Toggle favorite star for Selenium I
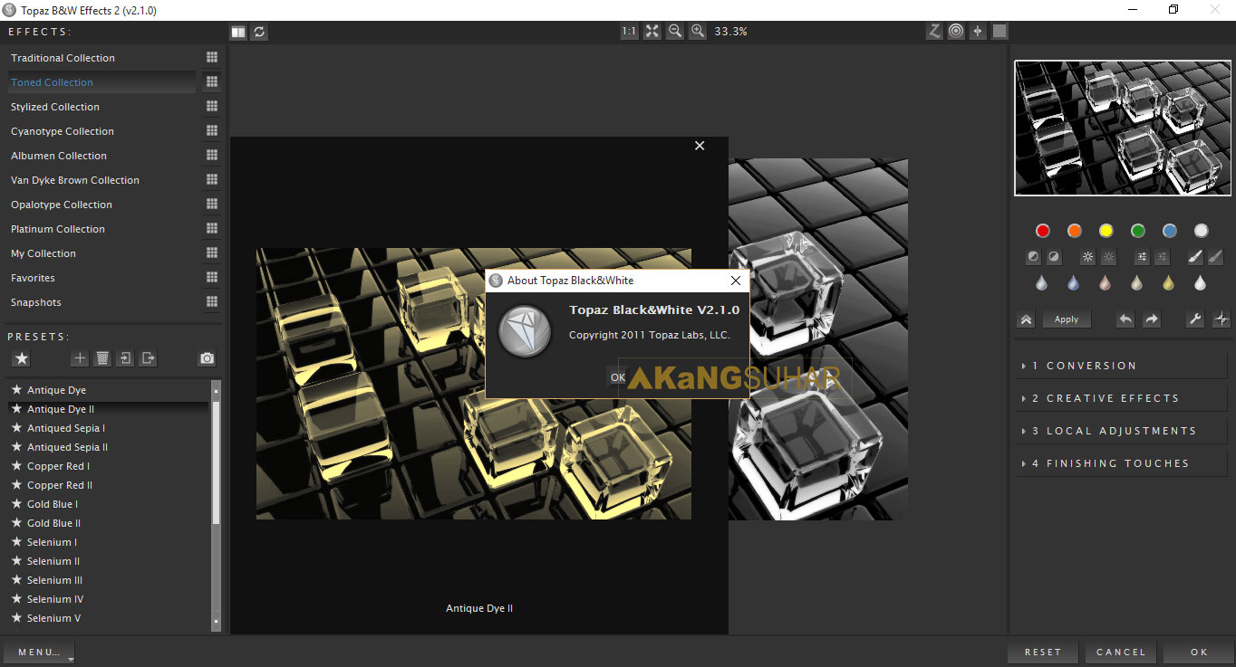Image resolution: width=1236 pixels, height=667 pixels. point(16,542)
